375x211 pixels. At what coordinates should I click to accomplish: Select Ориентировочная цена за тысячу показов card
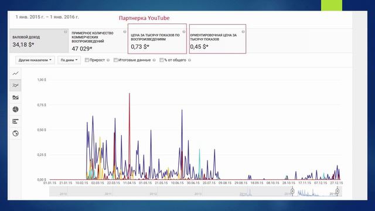point(217,39)
